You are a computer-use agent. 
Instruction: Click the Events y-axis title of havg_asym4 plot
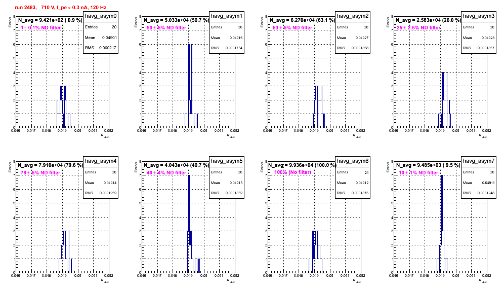pyautogui.click(x=10, y=167)
